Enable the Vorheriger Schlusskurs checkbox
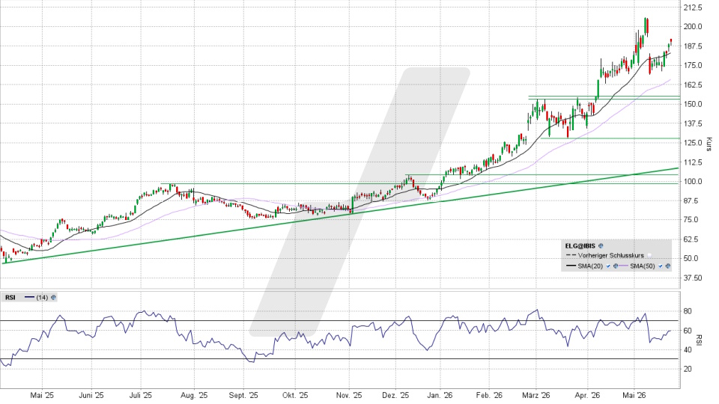 pos(649,256)
